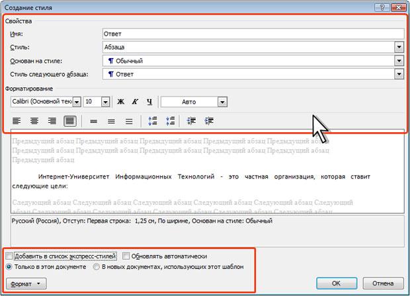Decrease paragraph indent
This screenshot has width=410, height=296.
[x=191, y=121]
